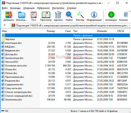
Task: Select the Чертежи folder
Action: [x=10, y=39]
